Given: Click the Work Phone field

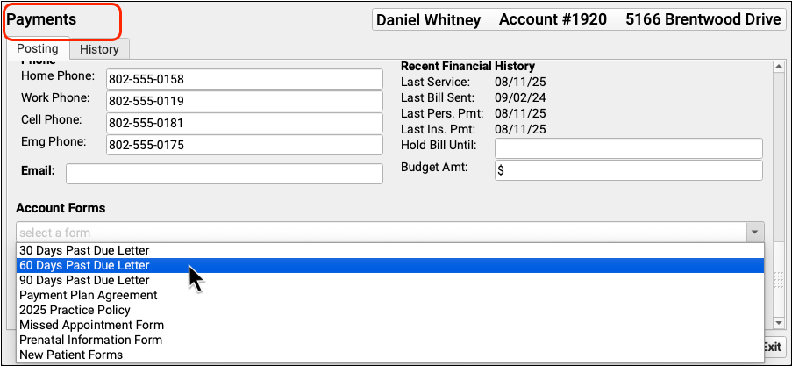Looking at the screenshot, I should point(244,101).
